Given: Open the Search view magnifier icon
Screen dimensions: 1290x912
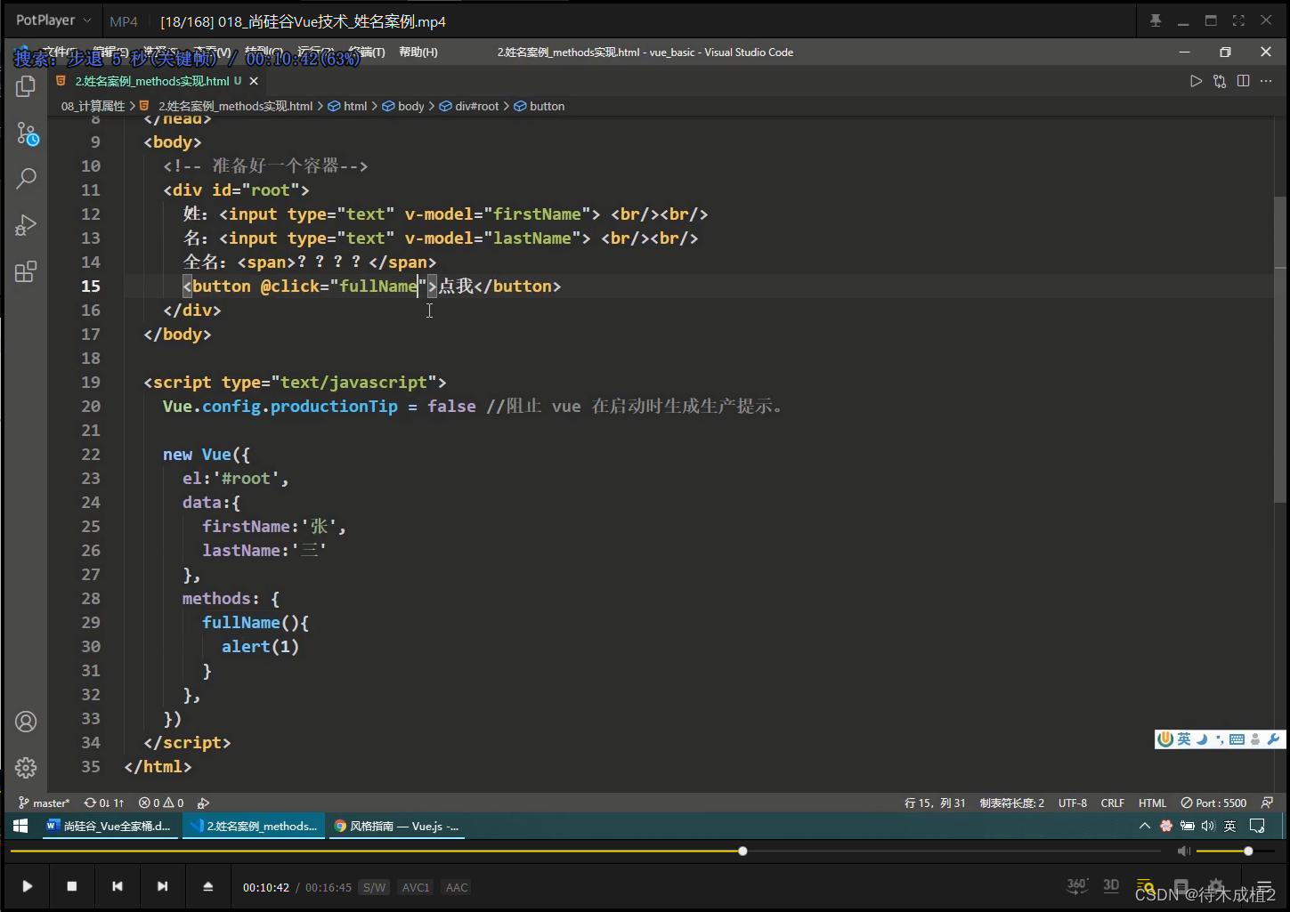Looking at the screenshot, I should coord(26,179).
